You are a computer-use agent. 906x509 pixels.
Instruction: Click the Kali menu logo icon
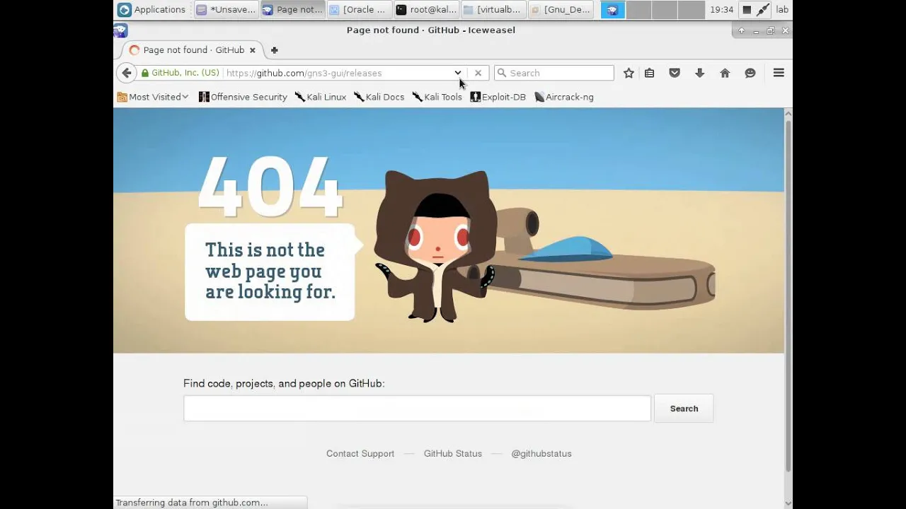(125, 9)
